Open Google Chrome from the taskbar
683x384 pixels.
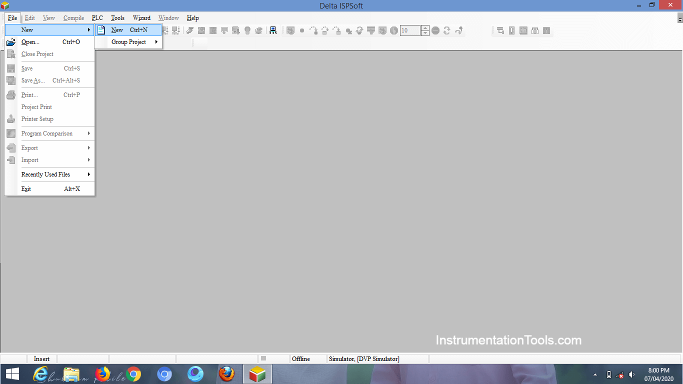(133, 374)
